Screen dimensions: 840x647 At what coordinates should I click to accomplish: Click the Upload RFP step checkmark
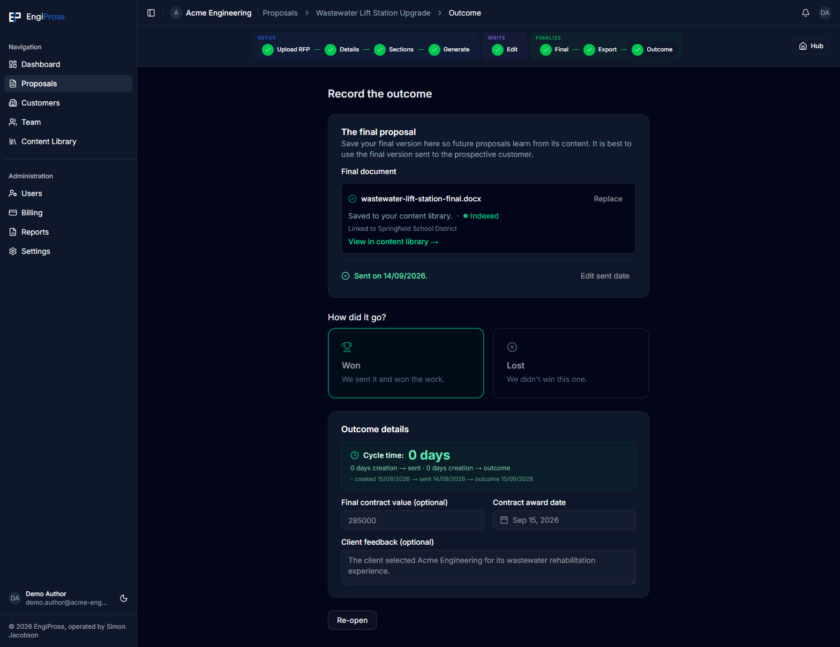[x=268, y=50]
